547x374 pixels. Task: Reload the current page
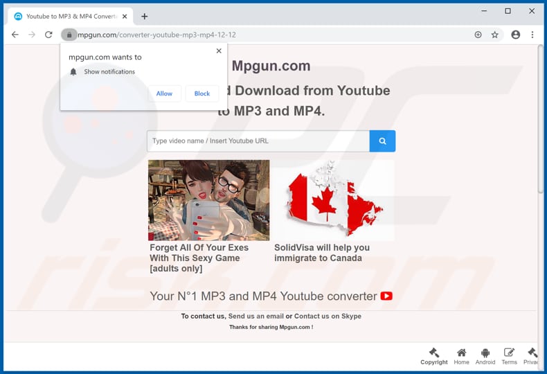tap(48, 35)
